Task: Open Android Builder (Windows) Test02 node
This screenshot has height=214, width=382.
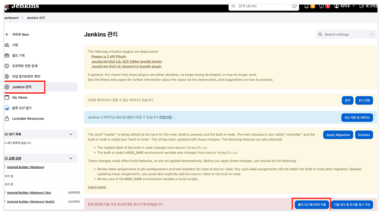Action: 31,202
